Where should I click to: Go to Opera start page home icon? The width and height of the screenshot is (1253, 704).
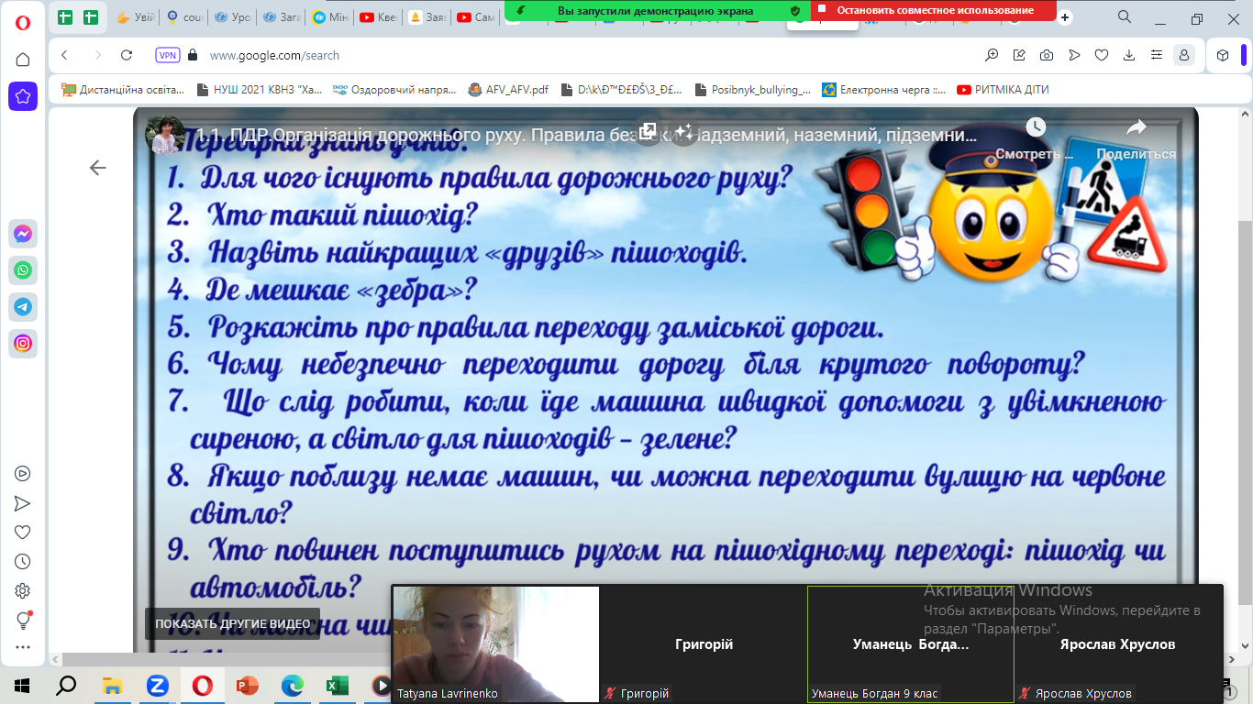[23, 60]
